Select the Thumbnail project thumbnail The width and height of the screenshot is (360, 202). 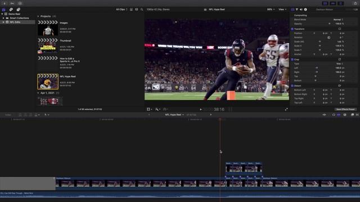click(48, 46)
